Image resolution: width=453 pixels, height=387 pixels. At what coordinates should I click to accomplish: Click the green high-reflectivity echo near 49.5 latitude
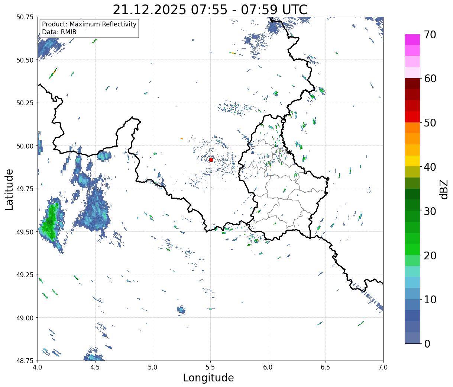49,222
